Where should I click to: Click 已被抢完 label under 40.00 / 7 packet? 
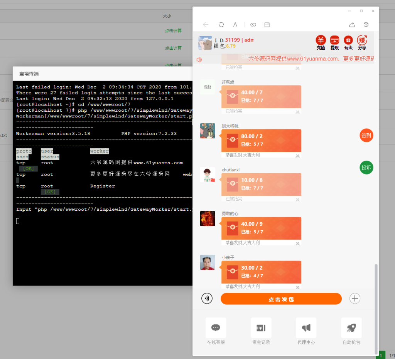tap(234, 111)
